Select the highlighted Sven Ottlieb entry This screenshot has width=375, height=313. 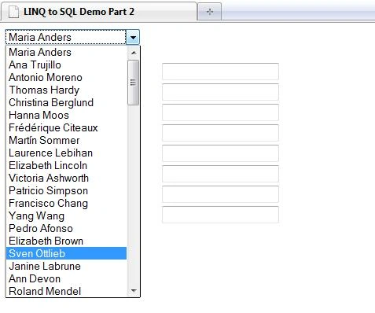coord(66,253)
